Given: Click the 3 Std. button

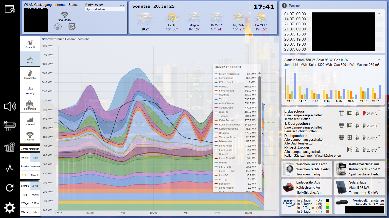Looking at the screenshot, I should [x=25, y=175].
